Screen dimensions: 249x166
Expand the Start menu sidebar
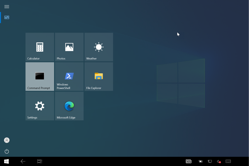(x=7, y=7)
